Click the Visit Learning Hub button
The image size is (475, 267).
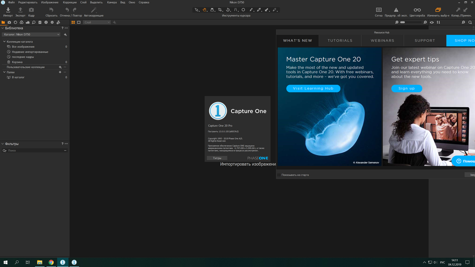coord(313,89)
